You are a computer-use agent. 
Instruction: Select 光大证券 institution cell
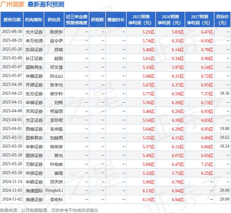[34, 32]
